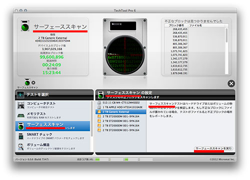This screenshot has width=250, height=180.
Task: Click the small queued surface scan icon
Action: point(27,82)
